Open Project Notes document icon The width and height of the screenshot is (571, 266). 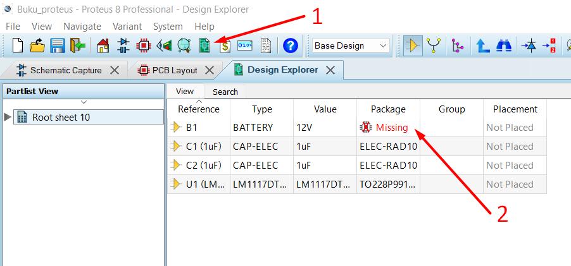coord(266,45)
